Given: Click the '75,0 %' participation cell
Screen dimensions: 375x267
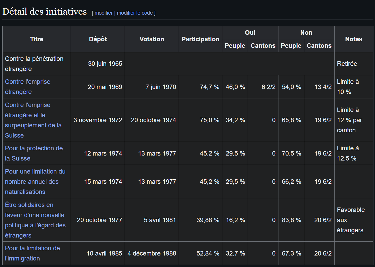Looking at the screenshot, I should [x=200, y=120].
